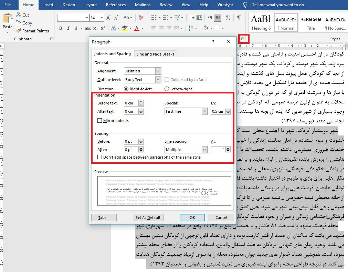The image size is (348, 272).
Task: Open Text Effects icon
Action: click(x=113, y=28)
